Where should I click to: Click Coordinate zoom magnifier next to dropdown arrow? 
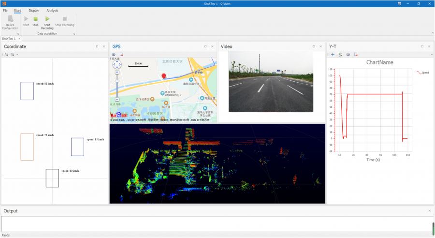click(13, 55)
